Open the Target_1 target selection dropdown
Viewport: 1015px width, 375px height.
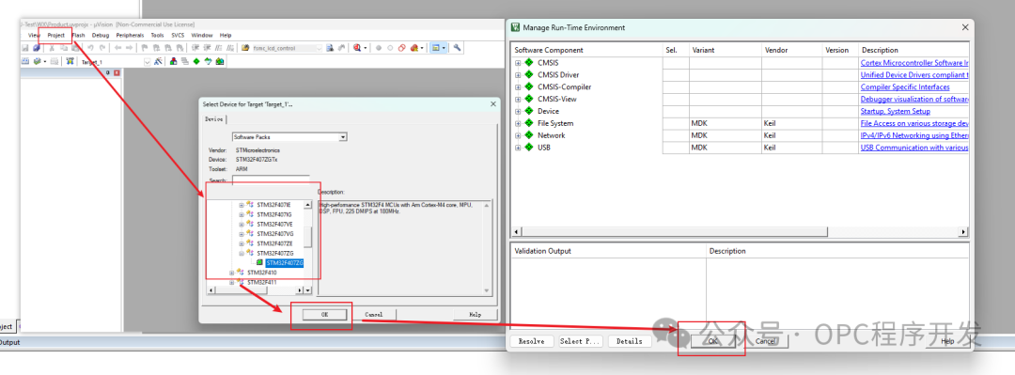(147, 61)
